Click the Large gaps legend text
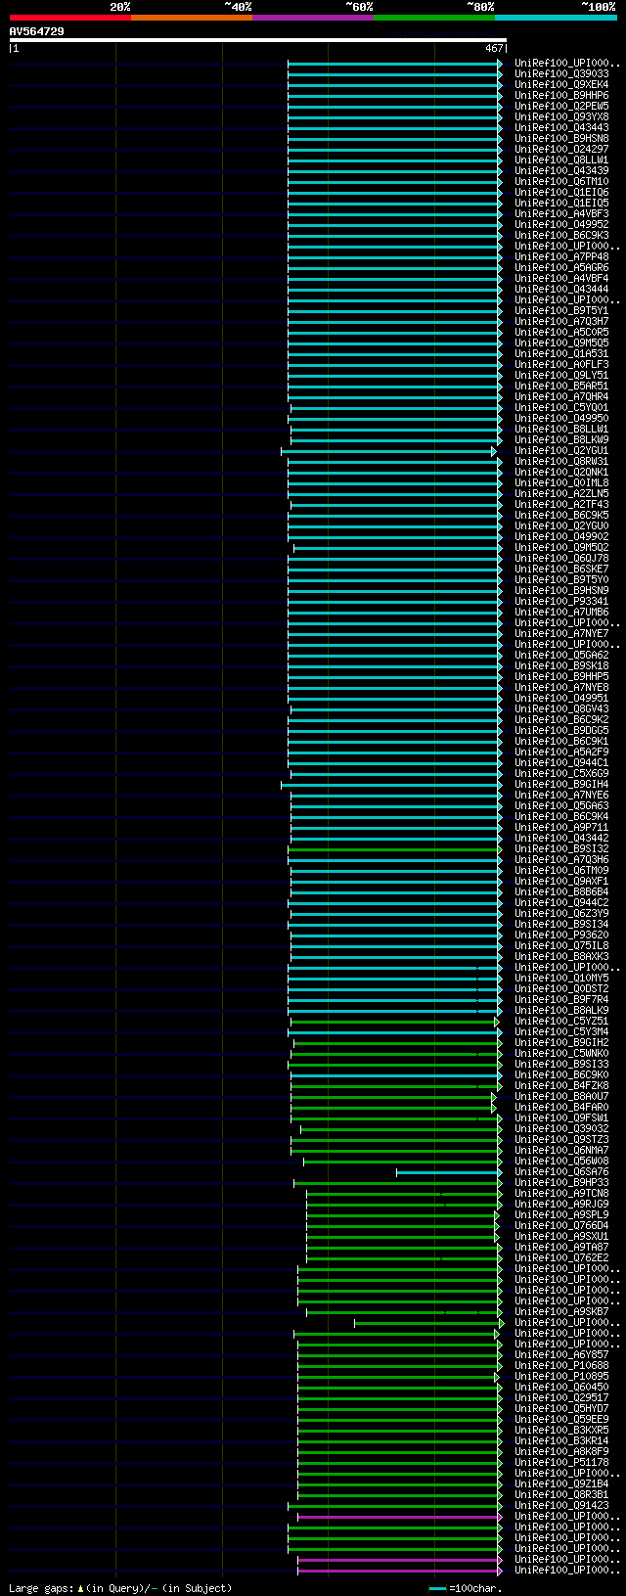 (120, 1588)
